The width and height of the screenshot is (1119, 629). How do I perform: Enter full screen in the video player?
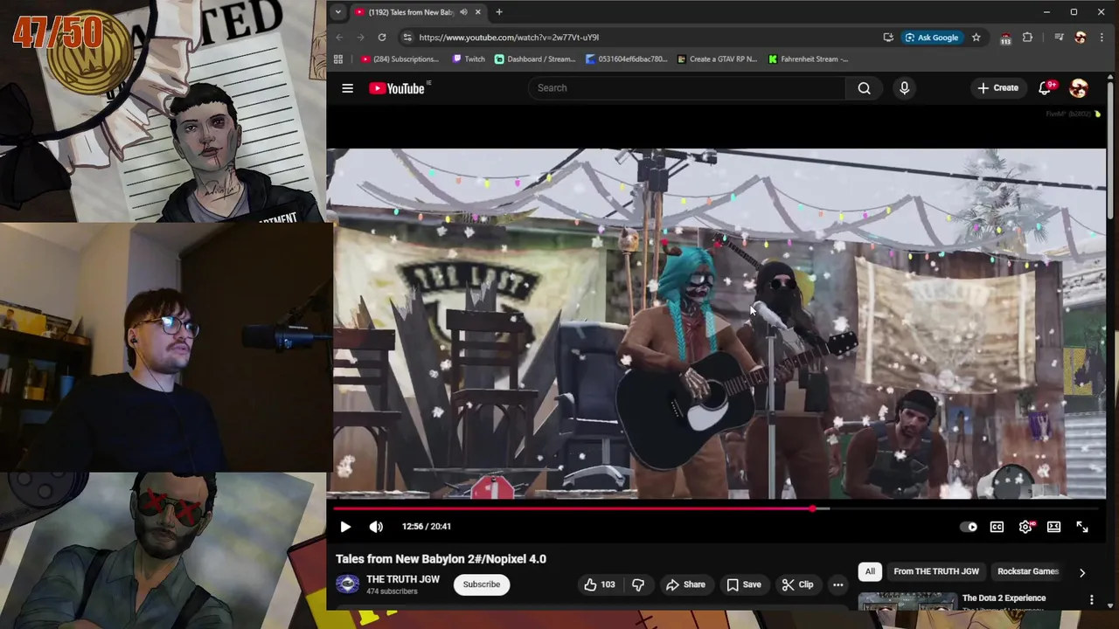pos(1082,527)
